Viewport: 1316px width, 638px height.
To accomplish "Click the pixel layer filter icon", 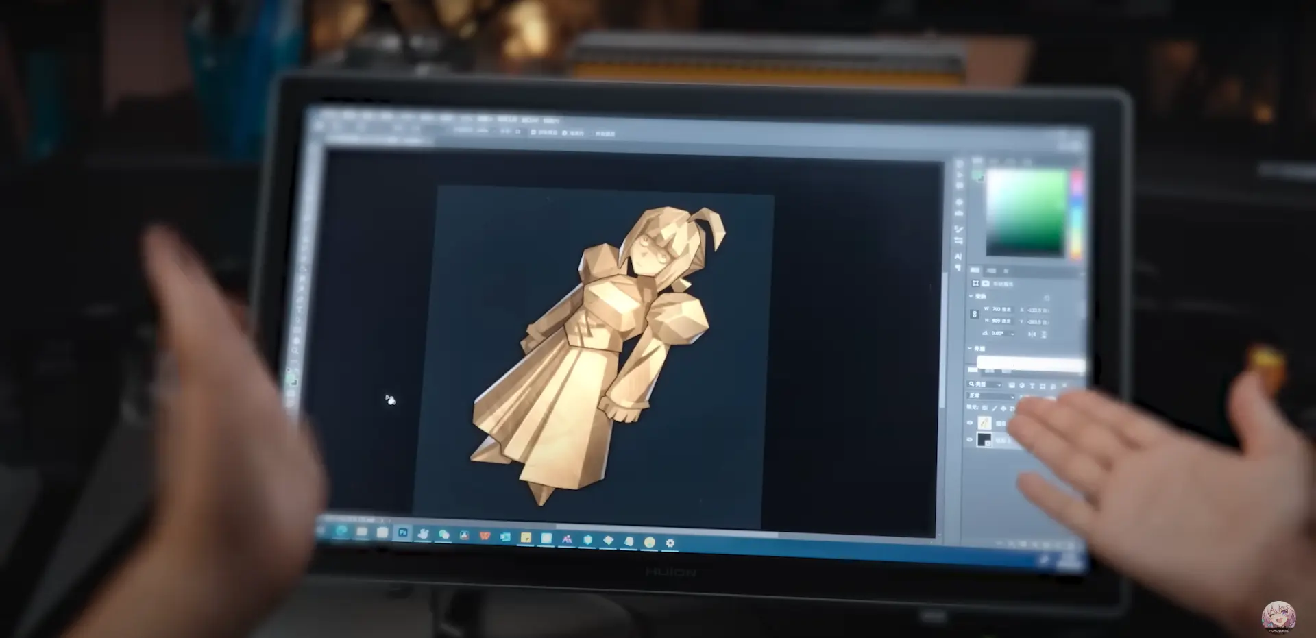I will pos(1012,386).
